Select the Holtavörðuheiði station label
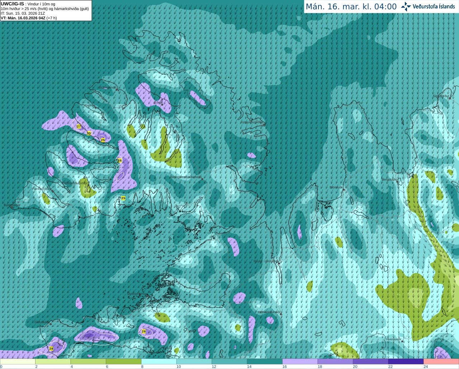459x369 pixels. pyautogui.click(x=269, y=312)
